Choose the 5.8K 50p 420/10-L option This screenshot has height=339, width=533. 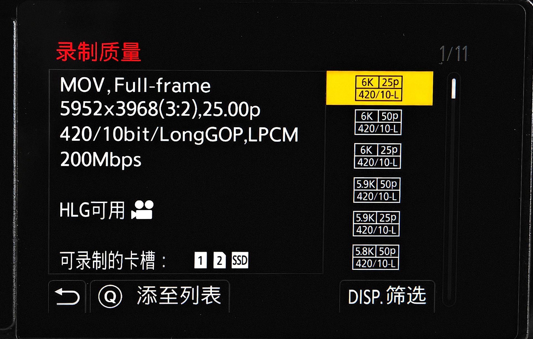(376, 257)
